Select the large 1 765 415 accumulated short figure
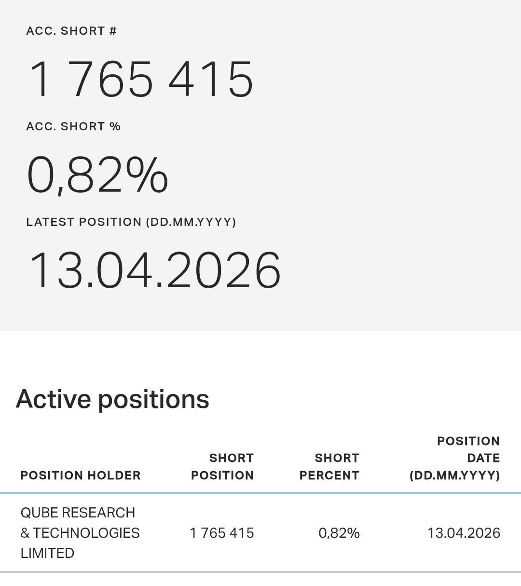This screenshot has height=586, width=521. point(141,80)
